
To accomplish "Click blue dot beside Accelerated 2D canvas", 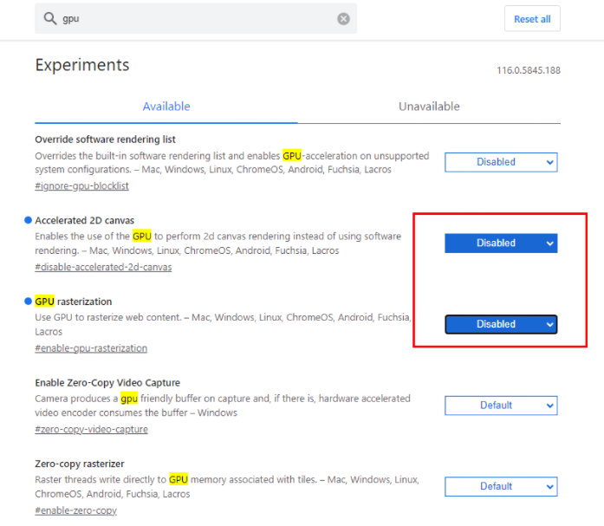I will click(28, 220).
